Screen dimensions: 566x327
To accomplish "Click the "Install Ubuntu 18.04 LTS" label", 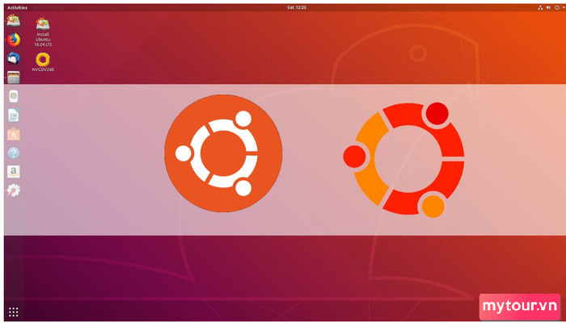I will pos(43,40).
